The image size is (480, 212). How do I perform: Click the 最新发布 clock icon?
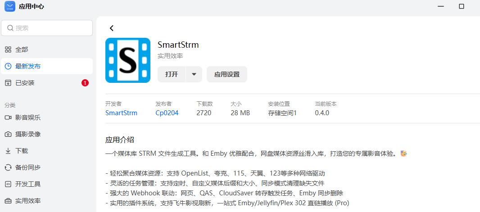(8, 66)
